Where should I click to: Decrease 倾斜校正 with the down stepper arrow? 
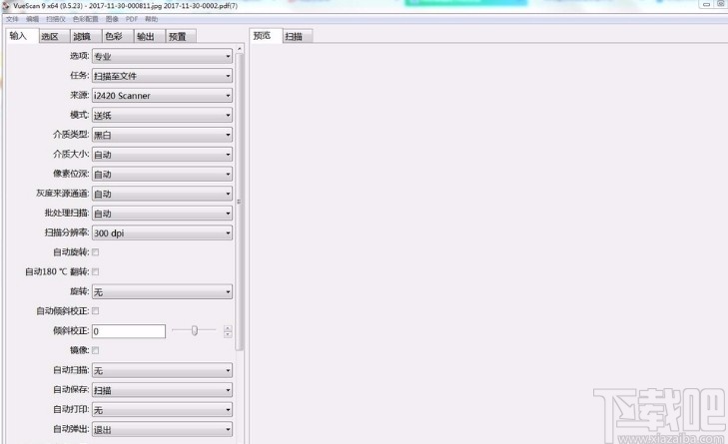[x=228, y=334]
